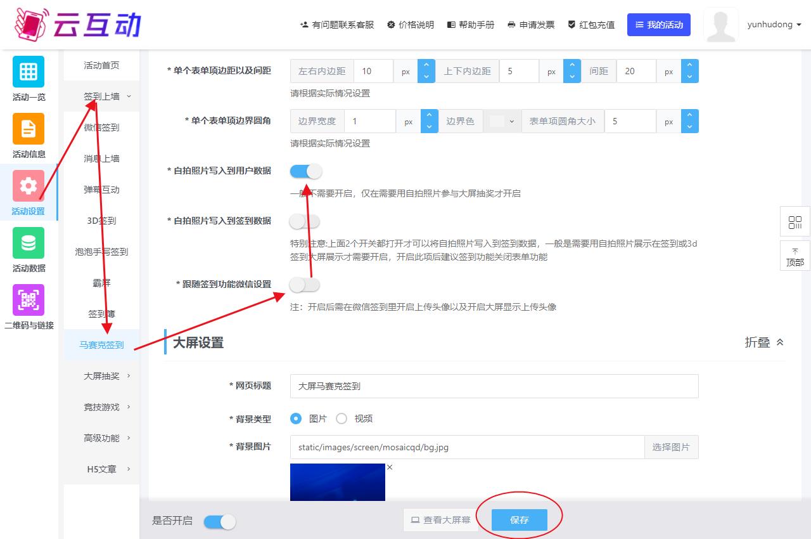Adjust the 间距 px stepper

689,71
